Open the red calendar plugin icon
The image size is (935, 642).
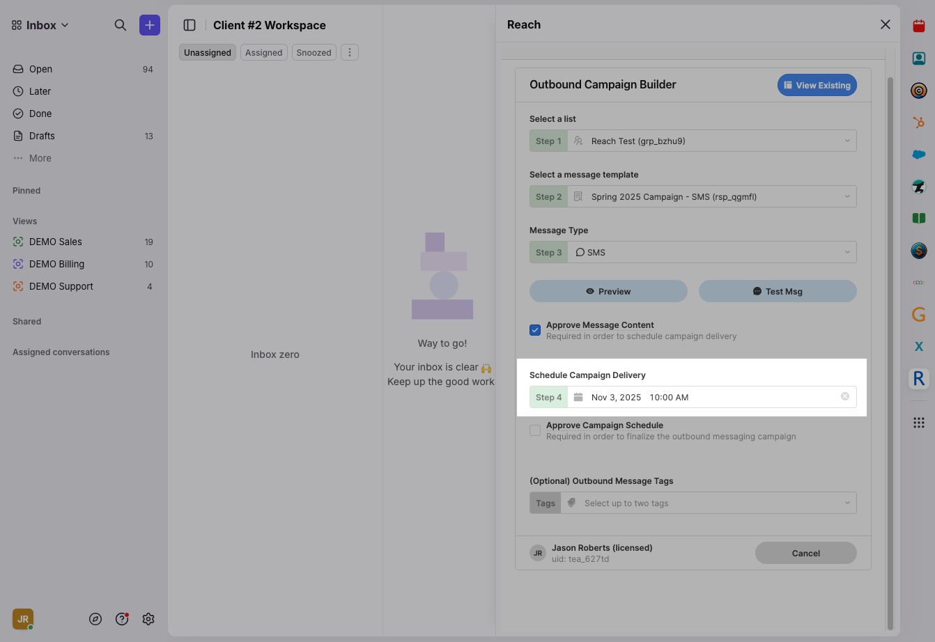tap(919, 26)
